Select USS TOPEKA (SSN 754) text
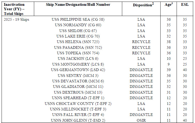This screenshot has width=195, height=123. pyautogui.click(x=78, y=53)
